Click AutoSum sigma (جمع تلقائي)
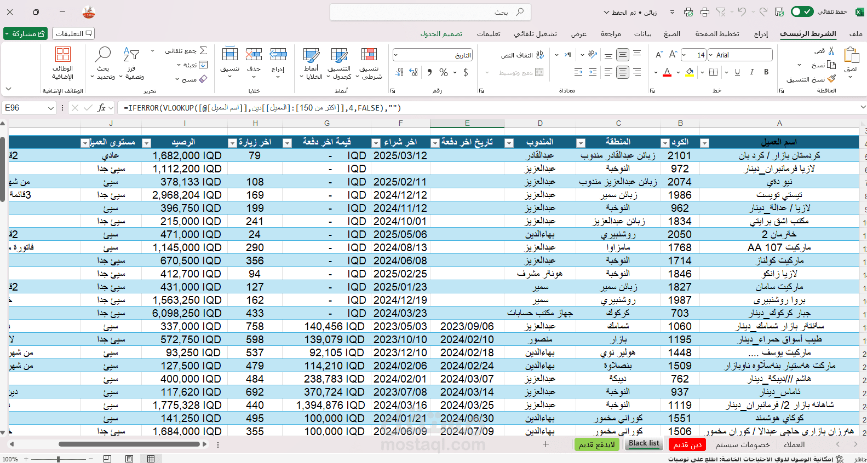Screen dimensions: 867x463 186,51
